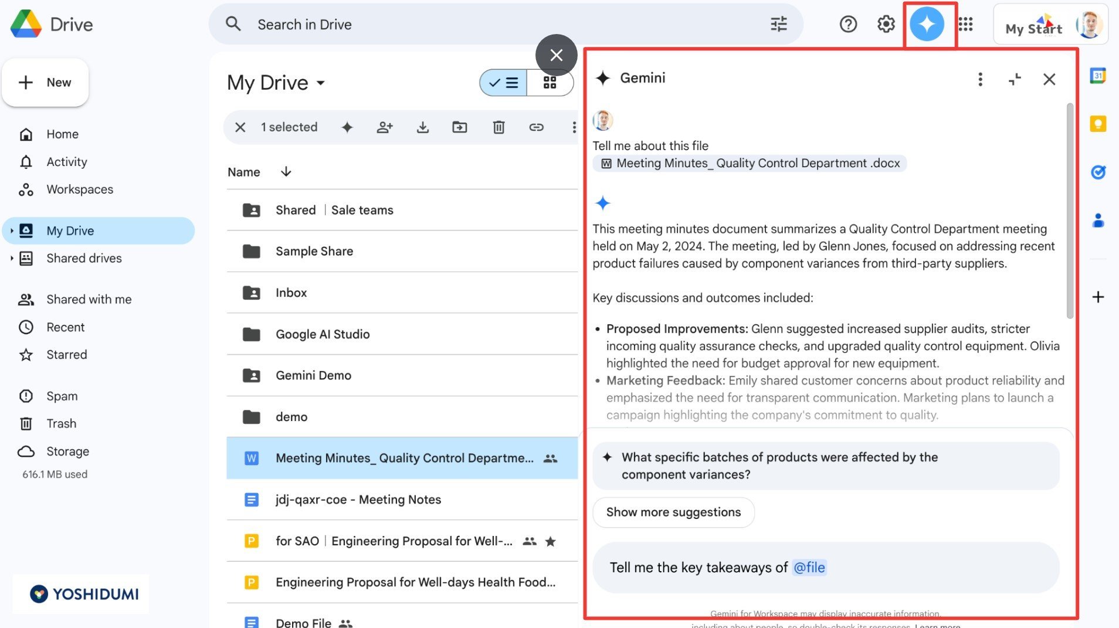Reverse the sort direction arrow
The image size is (1119, 628).
point(286,172)
